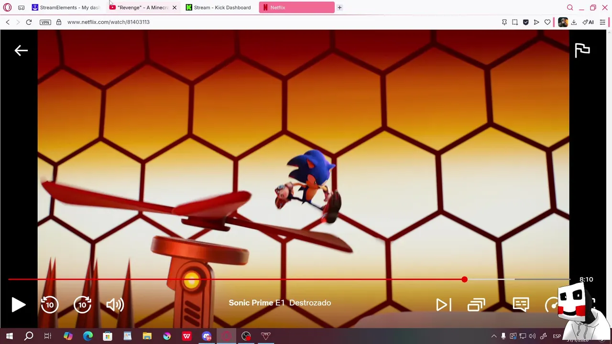Switch to Opera GX taskbar icon
612x344 pixels.
(227, 336)
